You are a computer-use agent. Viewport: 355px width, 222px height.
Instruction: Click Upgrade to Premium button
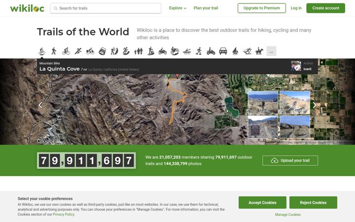[262, 8]
